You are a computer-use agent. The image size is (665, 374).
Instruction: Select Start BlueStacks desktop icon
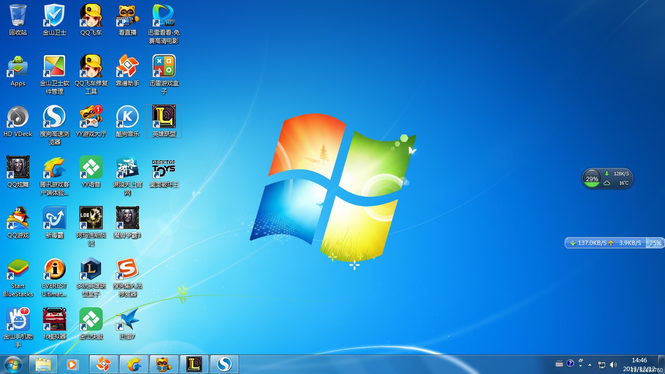click(18, 277)
